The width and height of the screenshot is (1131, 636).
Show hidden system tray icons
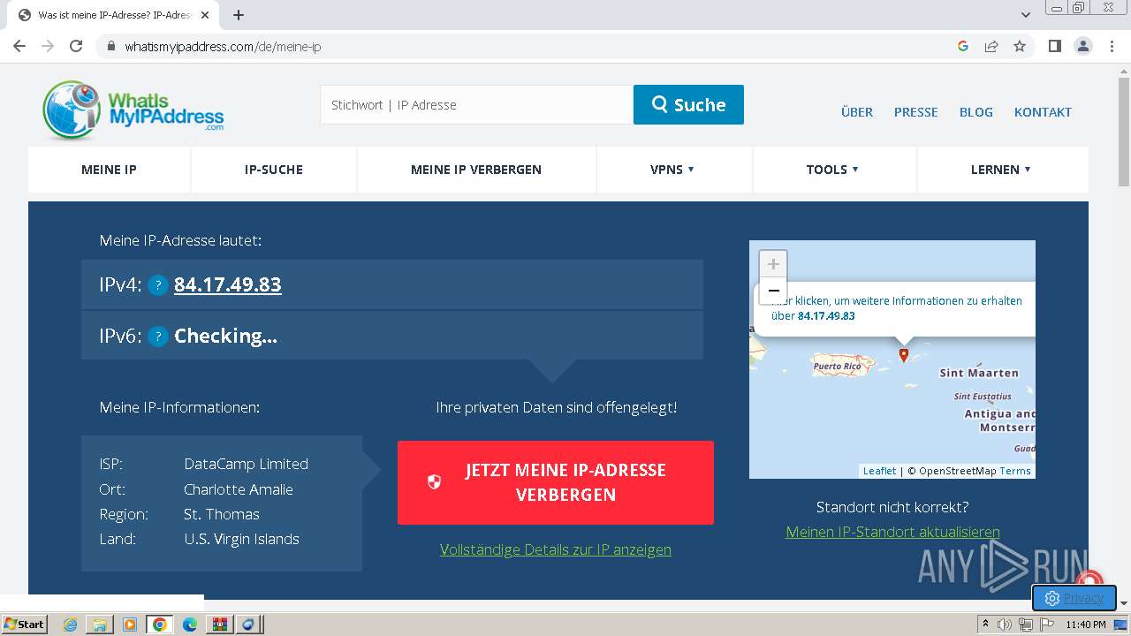(x=985, y=624)
